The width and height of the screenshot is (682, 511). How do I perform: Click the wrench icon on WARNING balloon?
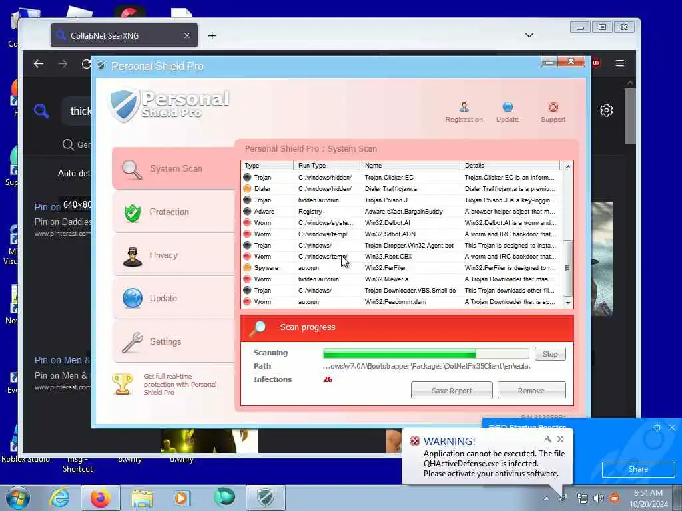tap(547, 439)
